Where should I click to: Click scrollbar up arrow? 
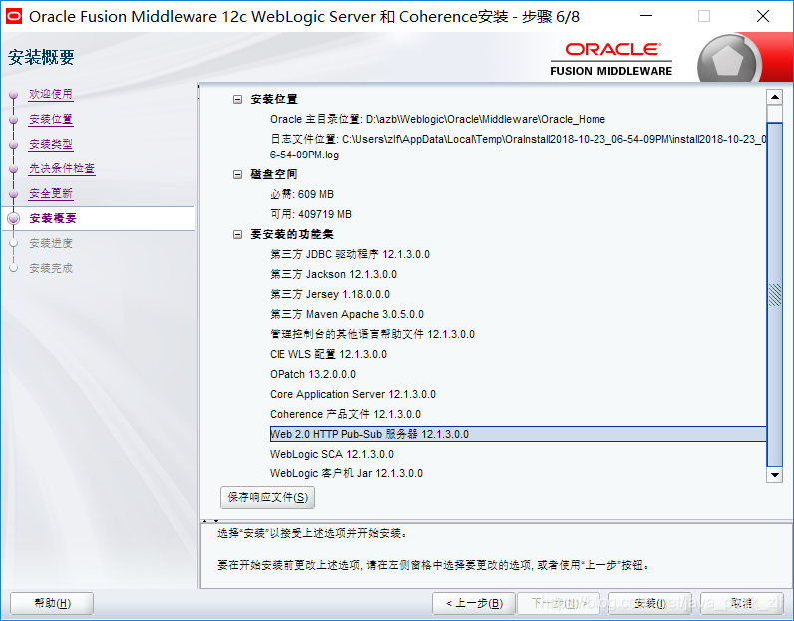775,97
